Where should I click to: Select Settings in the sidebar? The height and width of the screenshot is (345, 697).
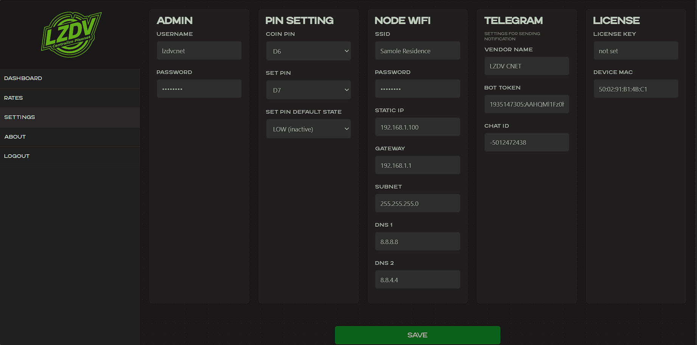click(x=20, y=117)
